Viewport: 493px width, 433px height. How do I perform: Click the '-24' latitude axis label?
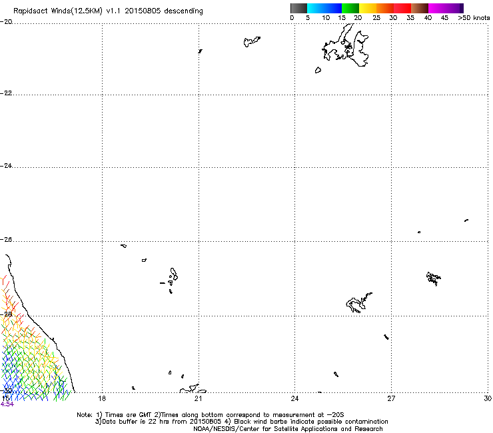click(6, 166)
